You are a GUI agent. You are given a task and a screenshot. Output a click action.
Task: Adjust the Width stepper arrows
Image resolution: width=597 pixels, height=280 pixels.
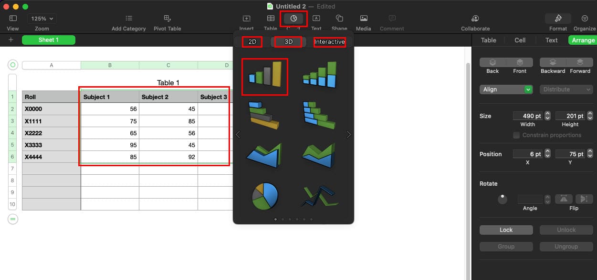[547, 116]
